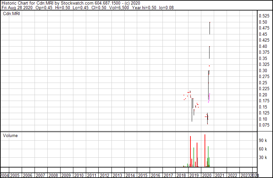Click the 2022 year label on time axis

click(233, 175)
